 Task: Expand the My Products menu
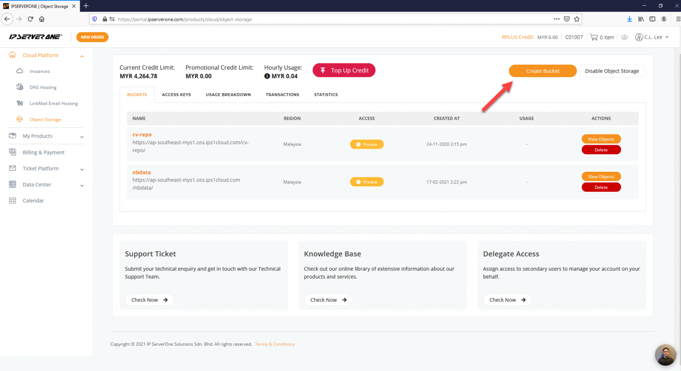(x=82, y=137)
